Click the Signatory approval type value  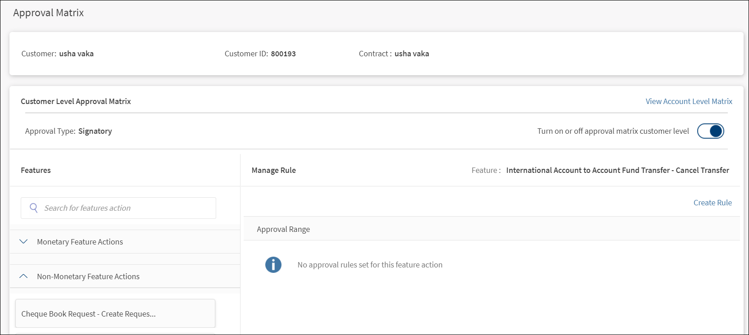(x=95, y=131)
